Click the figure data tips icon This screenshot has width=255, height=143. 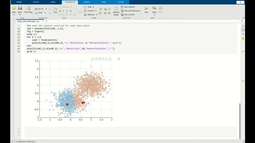click(x=96, y=59)
